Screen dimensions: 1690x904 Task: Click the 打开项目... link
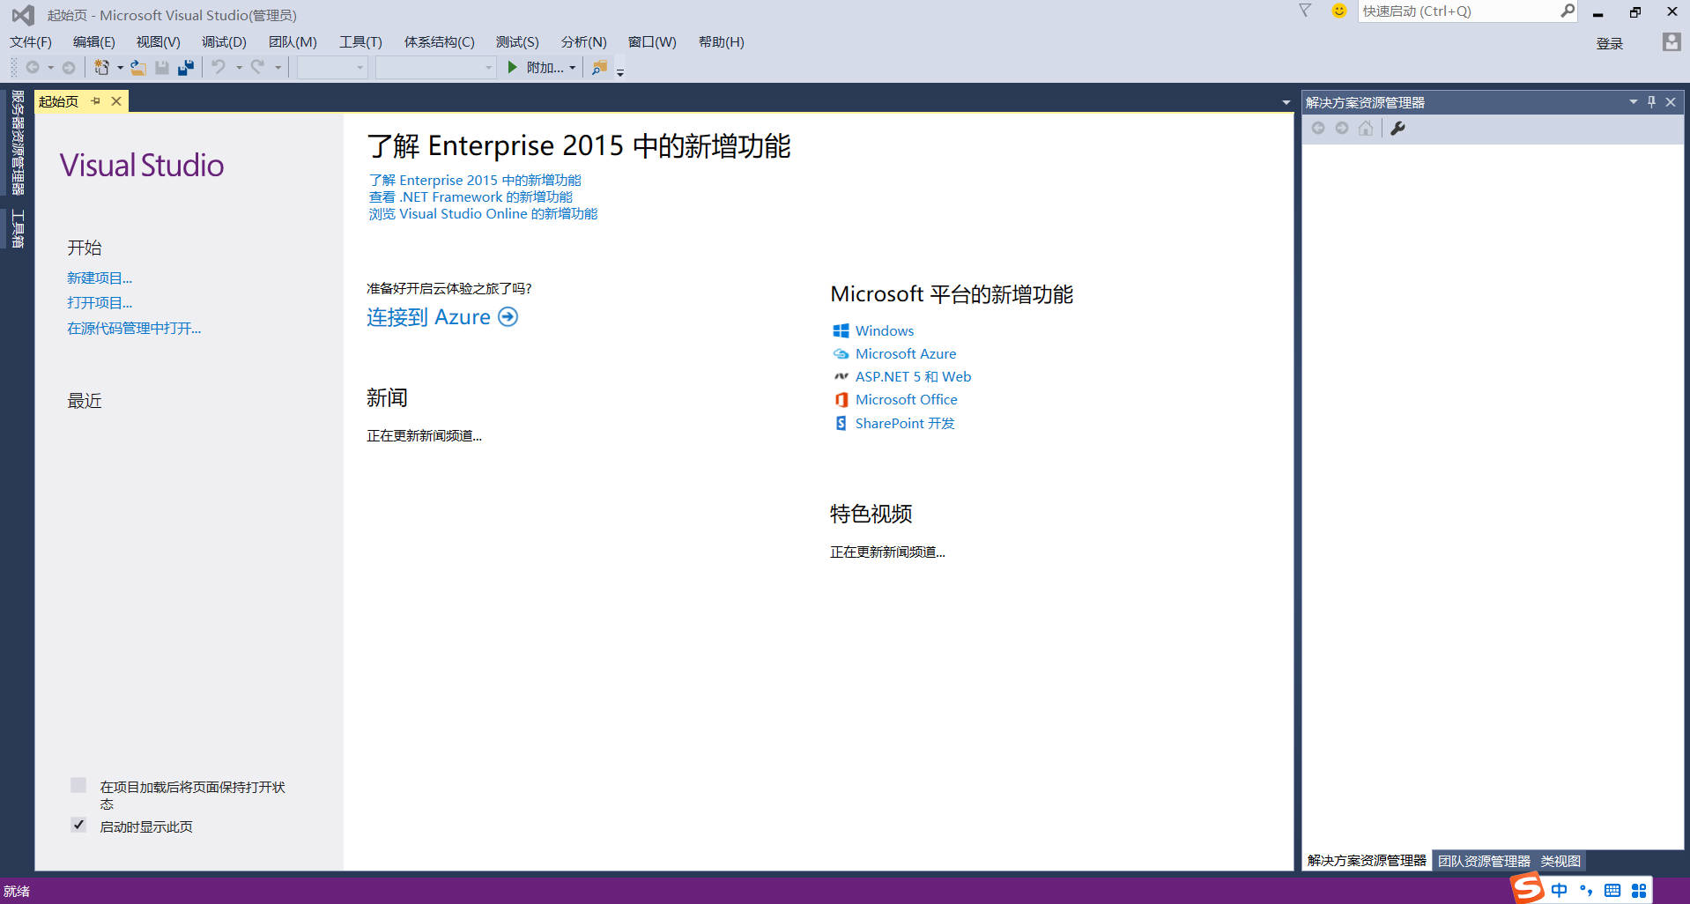100,302
